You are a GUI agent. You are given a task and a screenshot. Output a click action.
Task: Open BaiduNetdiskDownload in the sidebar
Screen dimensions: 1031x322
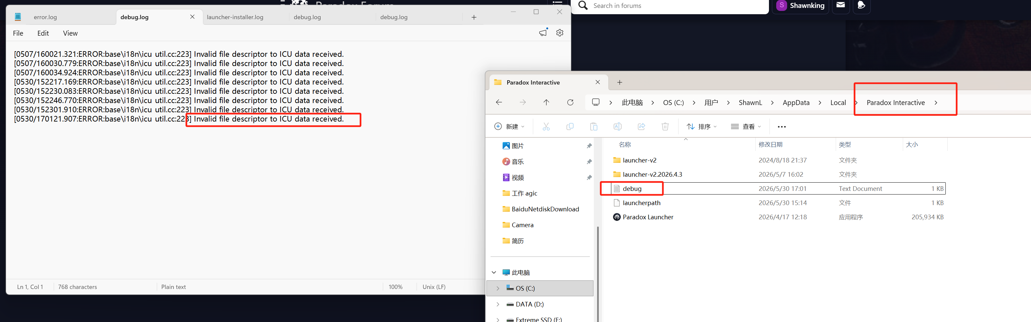[x=545, y=209]
